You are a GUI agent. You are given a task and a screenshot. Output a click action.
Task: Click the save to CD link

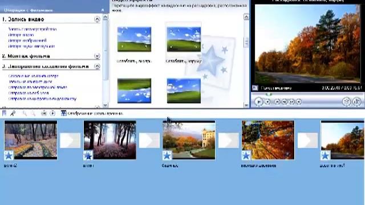30,81
